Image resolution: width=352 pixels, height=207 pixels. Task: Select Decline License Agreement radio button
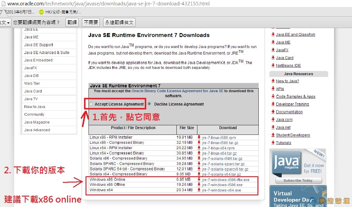(x=150, y=104)
